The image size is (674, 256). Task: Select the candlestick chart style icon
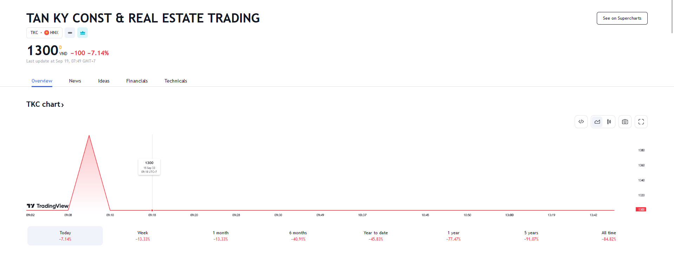[x=609, y=122]
